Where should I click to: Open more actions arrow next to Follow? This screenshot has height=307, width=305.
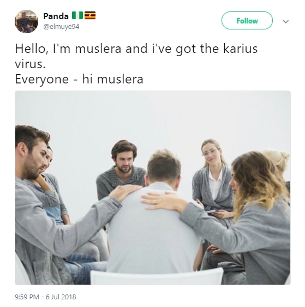click(x=285, y=21)
